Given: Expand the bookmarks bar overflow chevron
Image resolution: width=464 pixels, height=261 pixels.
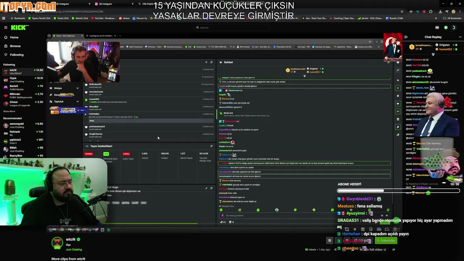Looking at the screenshot, I should (x=436, y=18).
